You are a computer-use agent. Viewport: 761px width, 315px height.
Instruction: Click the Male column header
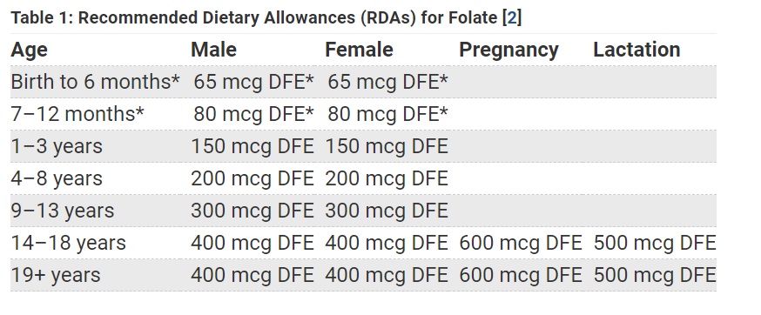pos(213,50)
